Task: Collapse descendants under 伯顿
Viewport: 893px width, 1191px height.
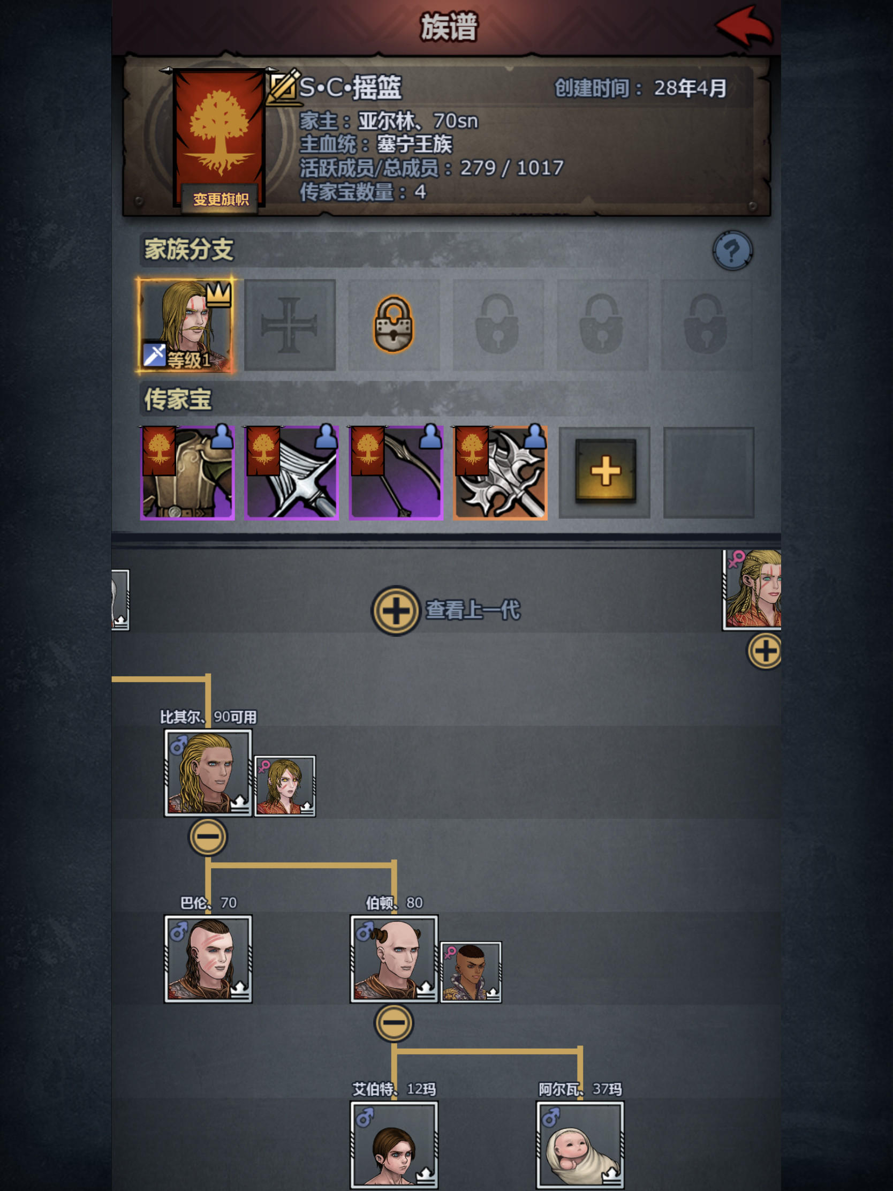Action: tap(394, 1022)
